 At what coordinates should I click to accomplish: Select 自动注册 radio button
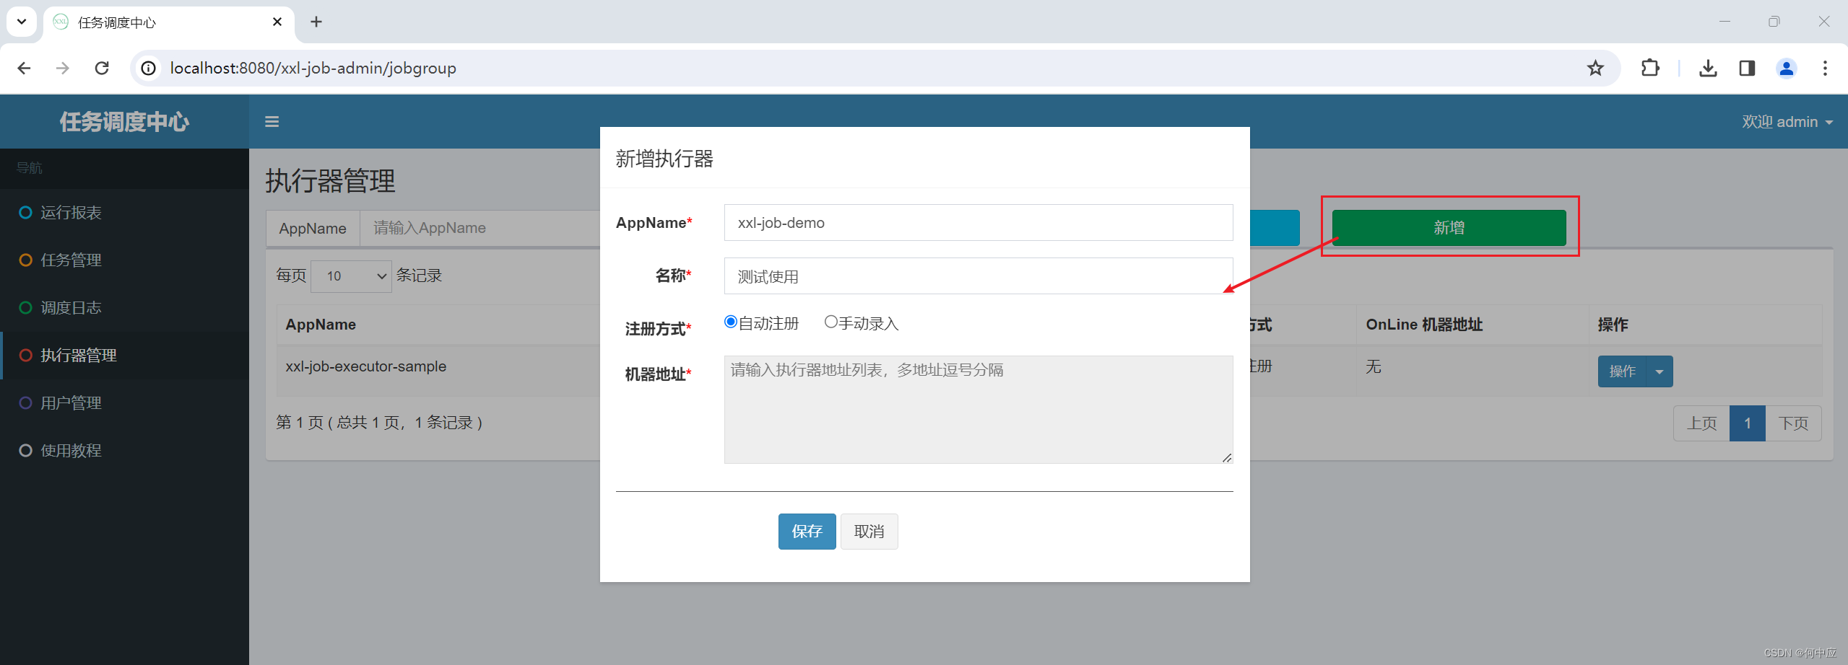pos(731,322)
